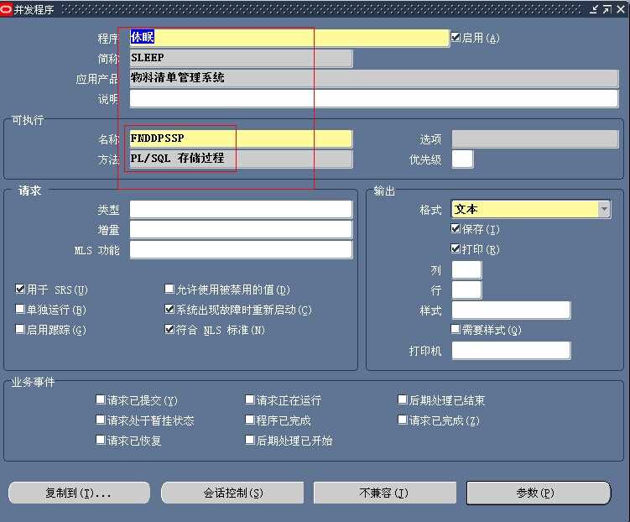
Task: Click the 程序 field containing 休眠
Action: (x=289, y=38)
